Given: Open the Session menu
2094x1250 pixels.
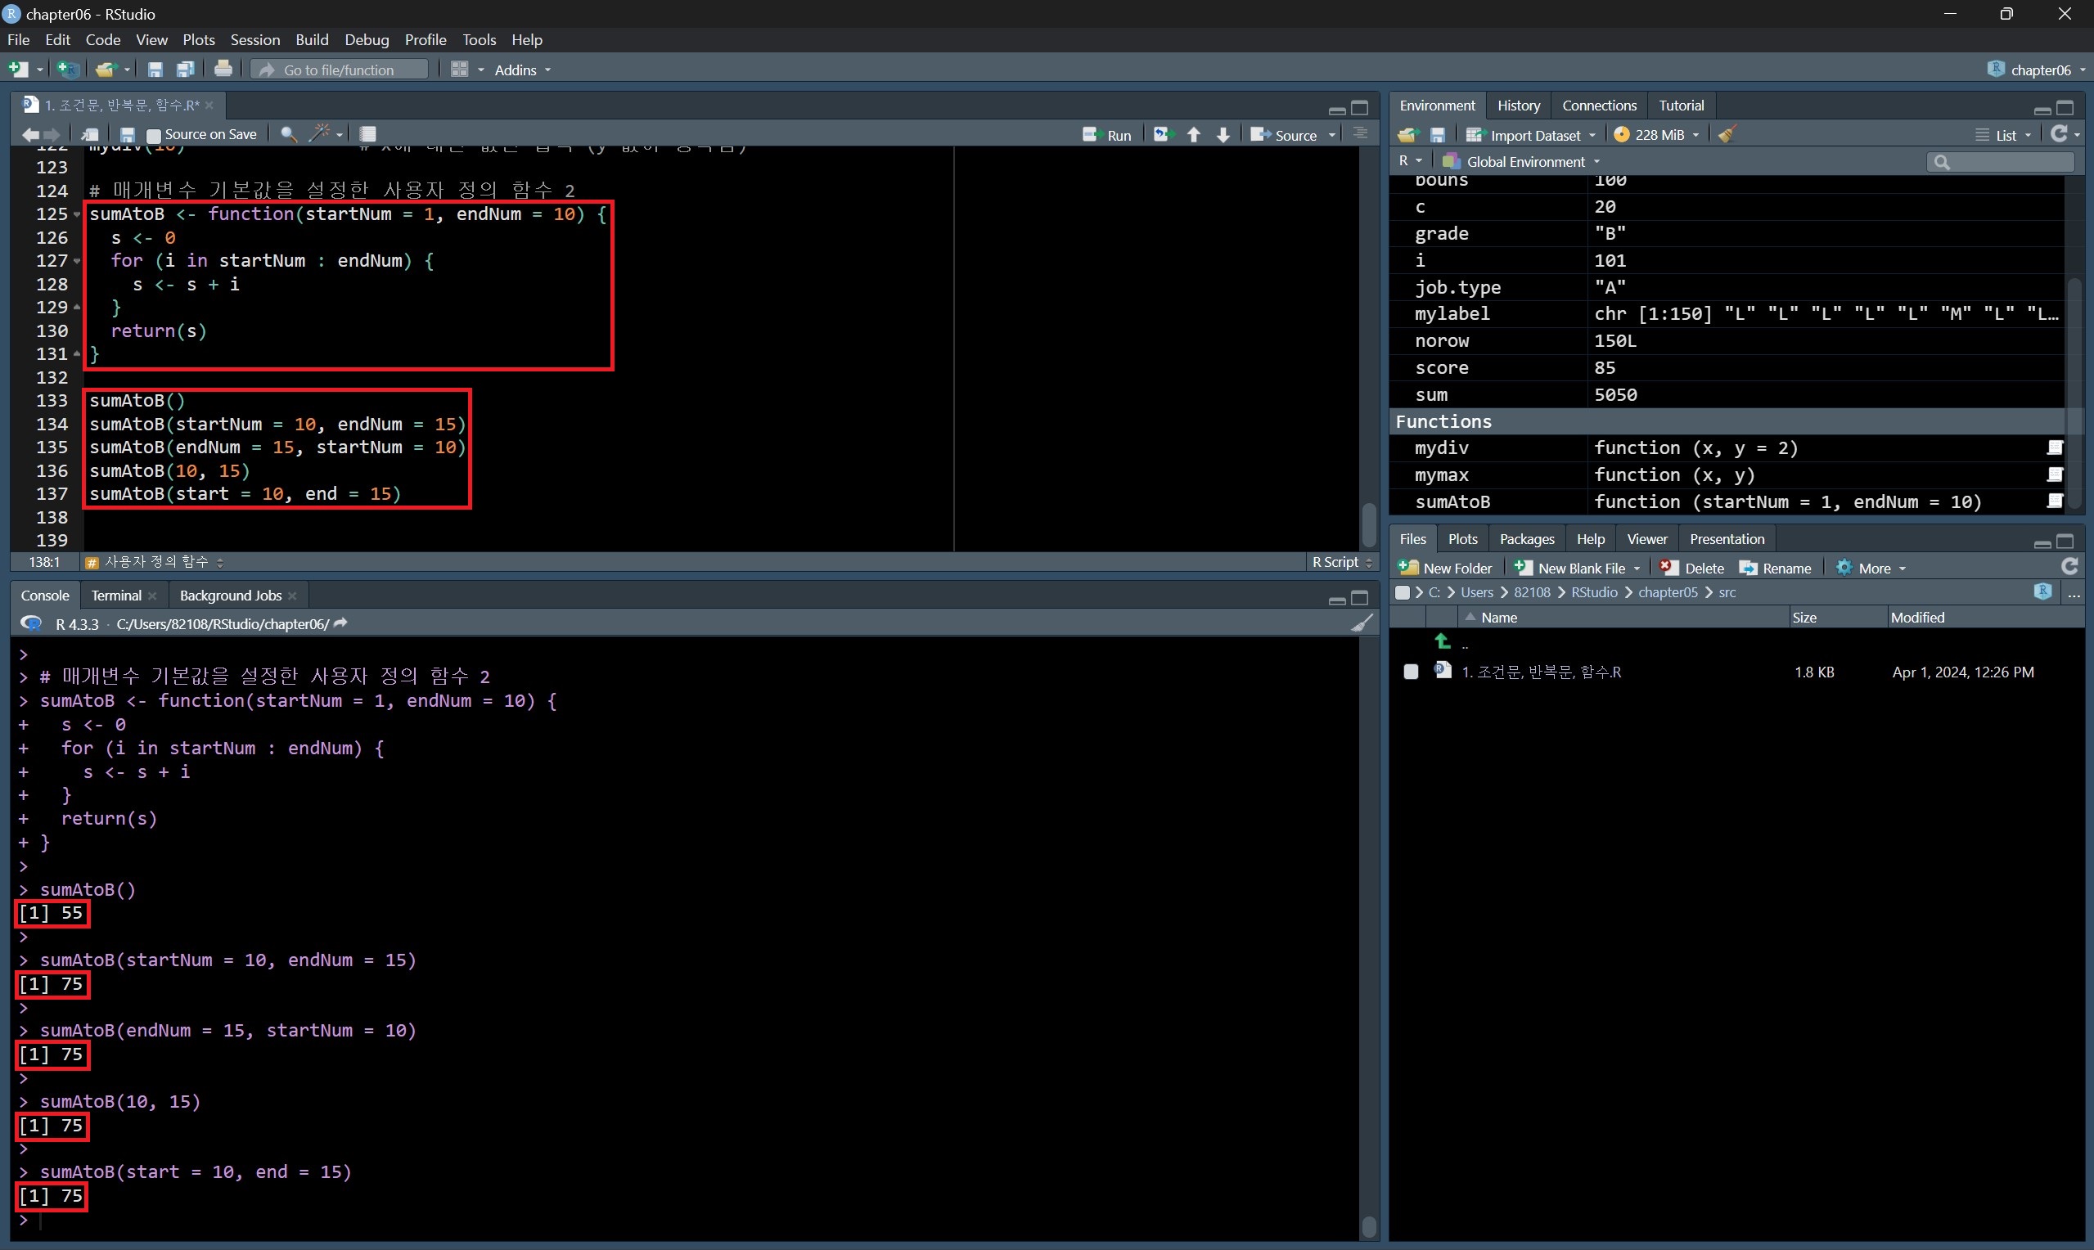Looking at the screenshot, I should tap(254, 39).
